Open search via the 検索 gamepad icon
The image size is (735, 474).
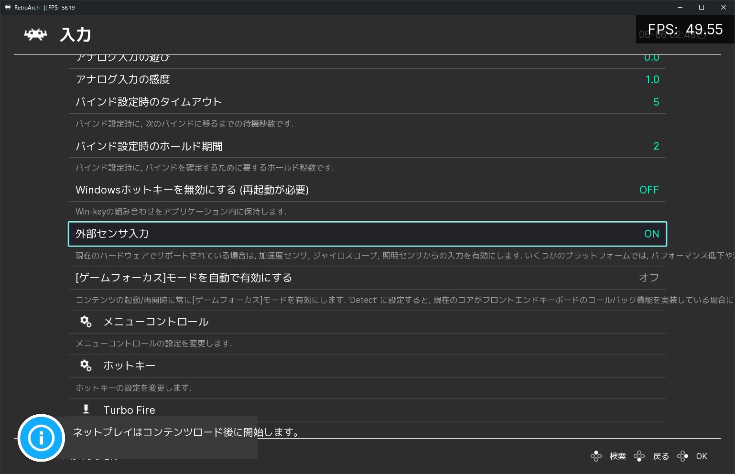(x=596, y=456)
